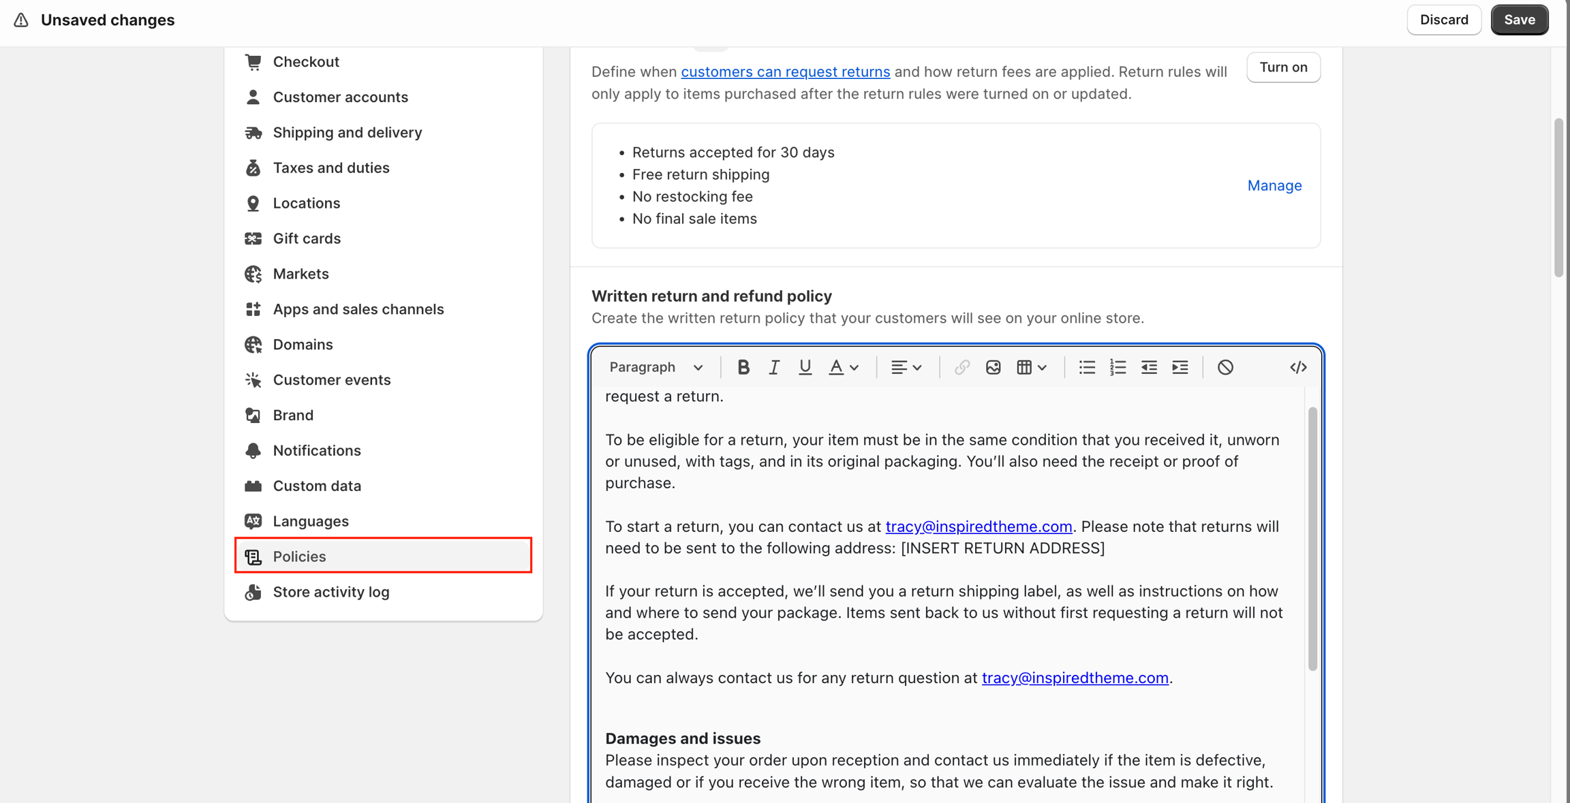1570x803 pixels.
Task: Open customers can request returns link
Action: (x=785, y=72)
